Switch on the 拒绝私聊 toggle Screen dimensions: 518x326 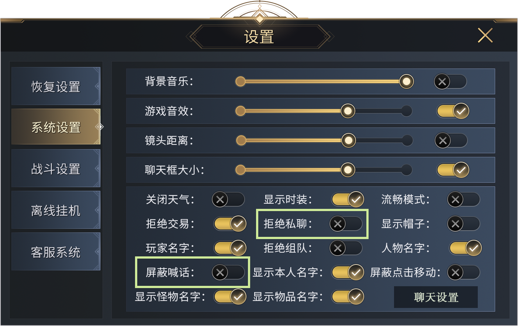tap(346, 224)
